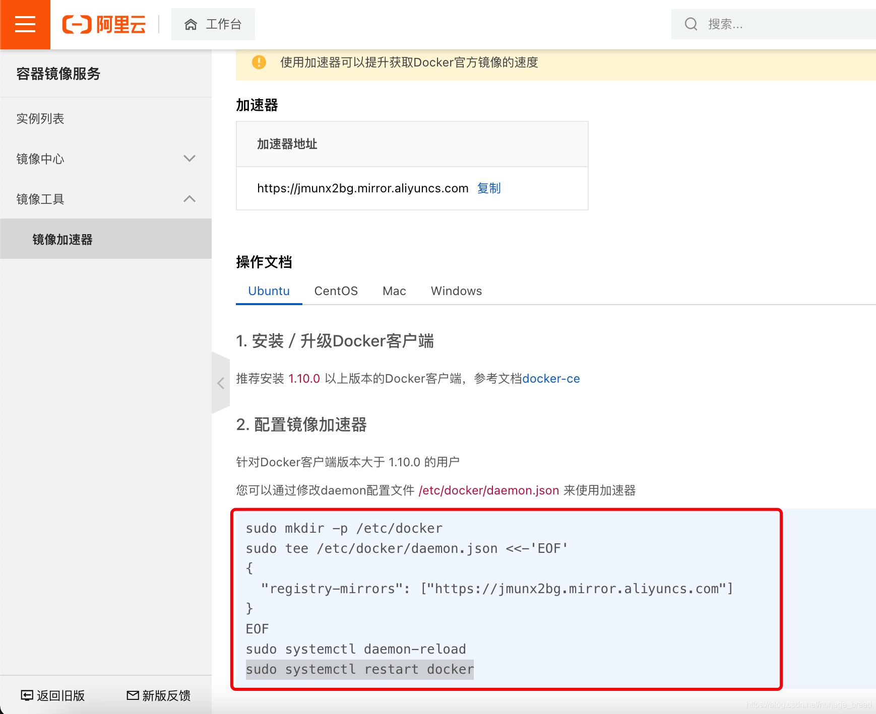Image resolution: width=876 pixels, height=714 pixels.
Task: Switch to the Mac tab
Action: 394,291
